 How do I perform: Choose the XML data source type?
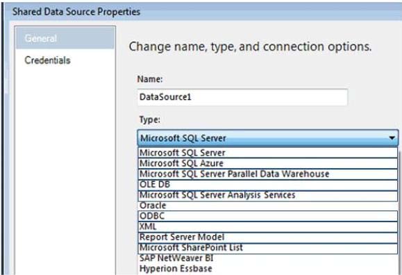coord(268,227)
